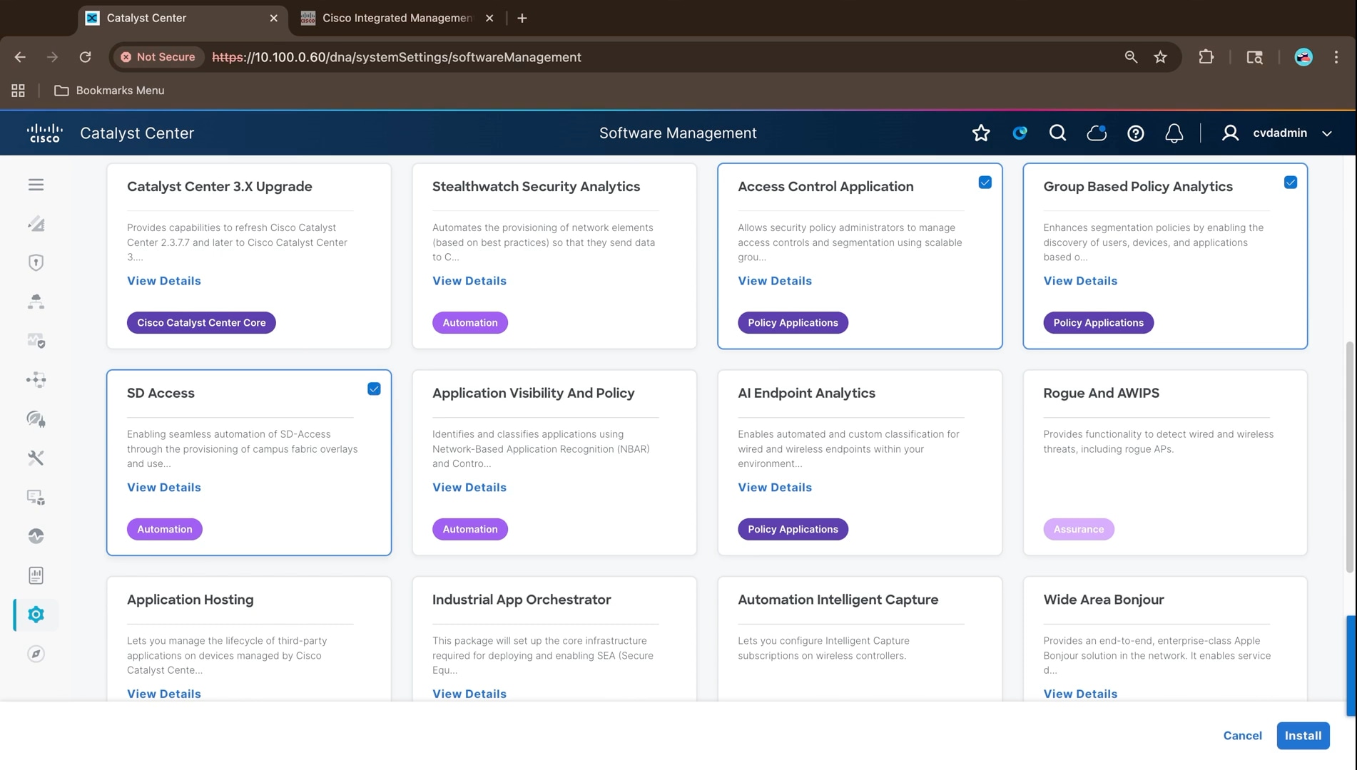Click the AI assistant swirl icon

click(x=1020, y=133)
